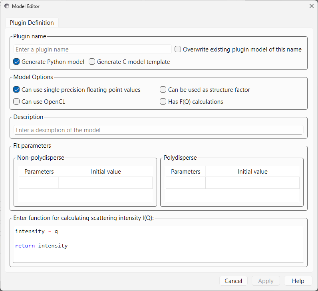318x291 pixels.
Task: Click the plugin name input field
Action: [93, 49]
